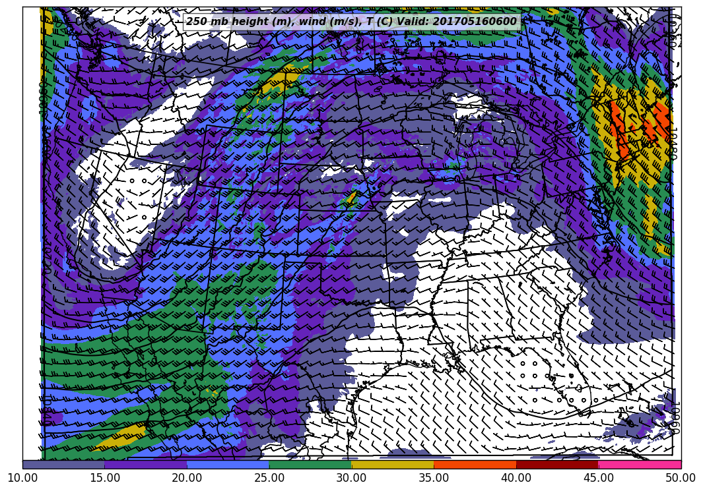Select the slate 10–15 colorbar segment
This screenshot has width=703, height=491.
63,465
